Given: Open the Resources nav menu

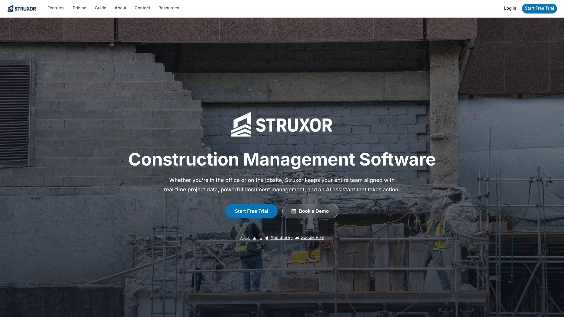Looking at the screenshot, I should [x=169, y=8].
